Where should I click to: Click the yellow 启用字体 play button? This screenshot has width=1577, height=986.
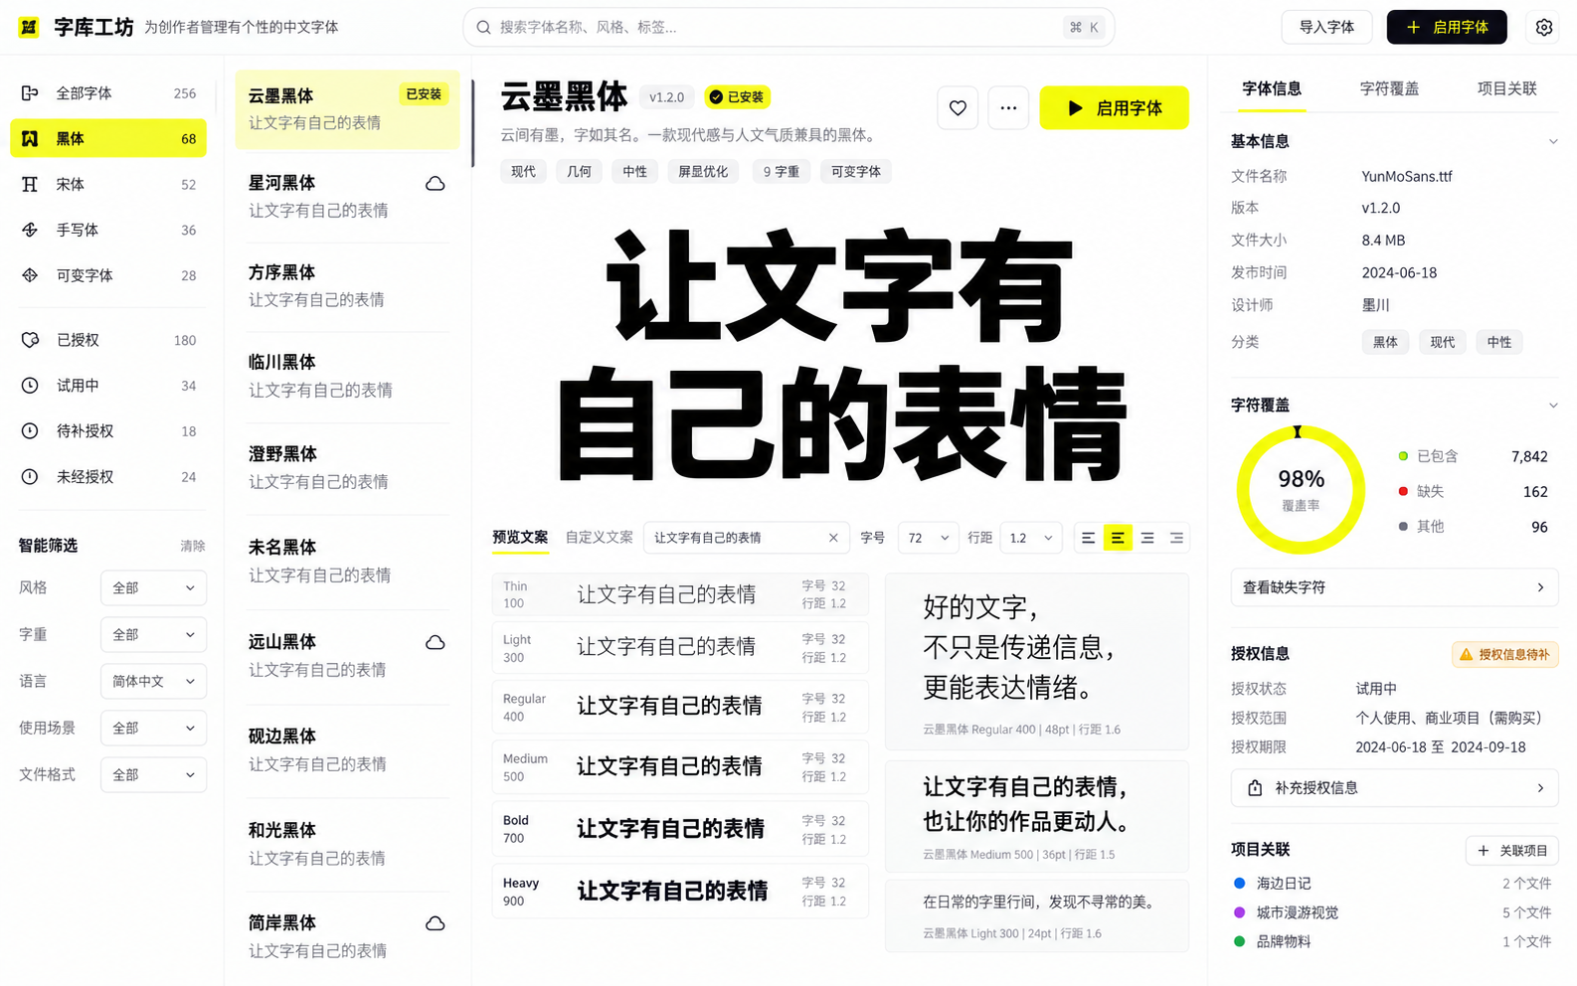click(1114, 108)
